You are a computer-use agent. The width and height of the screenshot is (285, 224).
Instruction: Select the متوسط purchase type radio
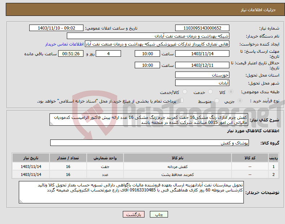click(x=217, y=100)
